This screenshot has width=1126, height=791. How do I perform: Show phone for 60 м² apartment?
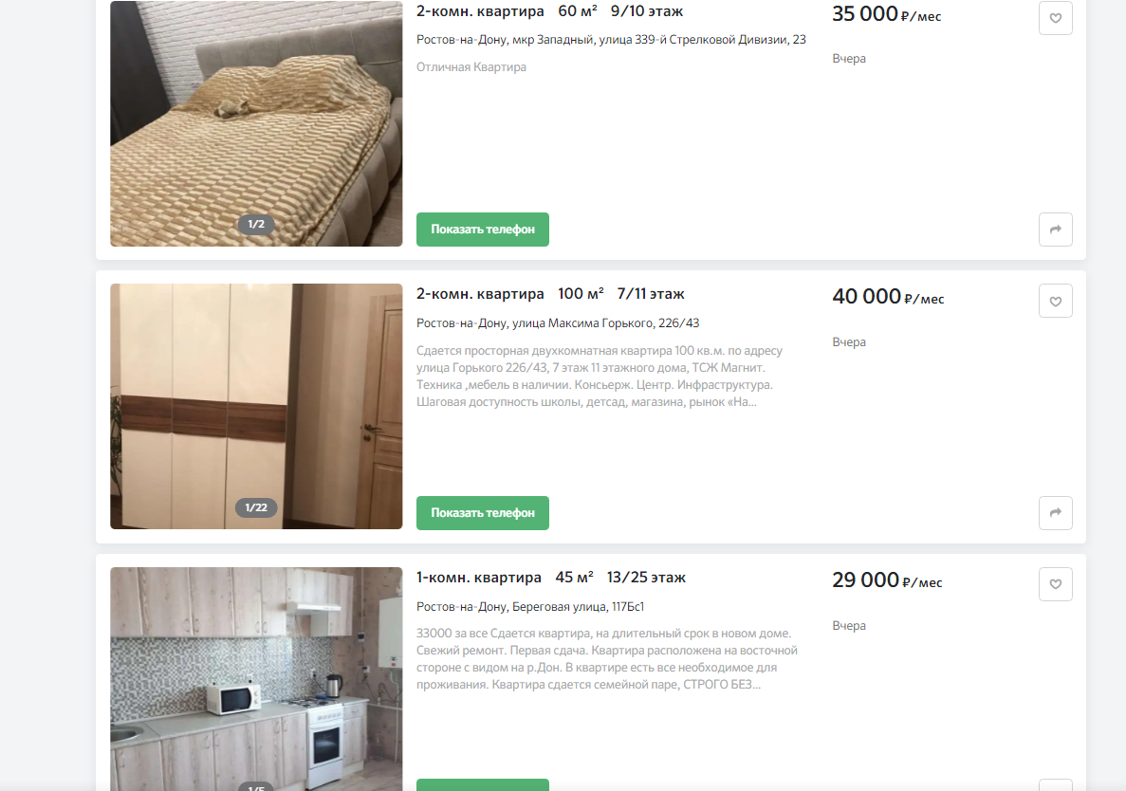coord(483,230)
